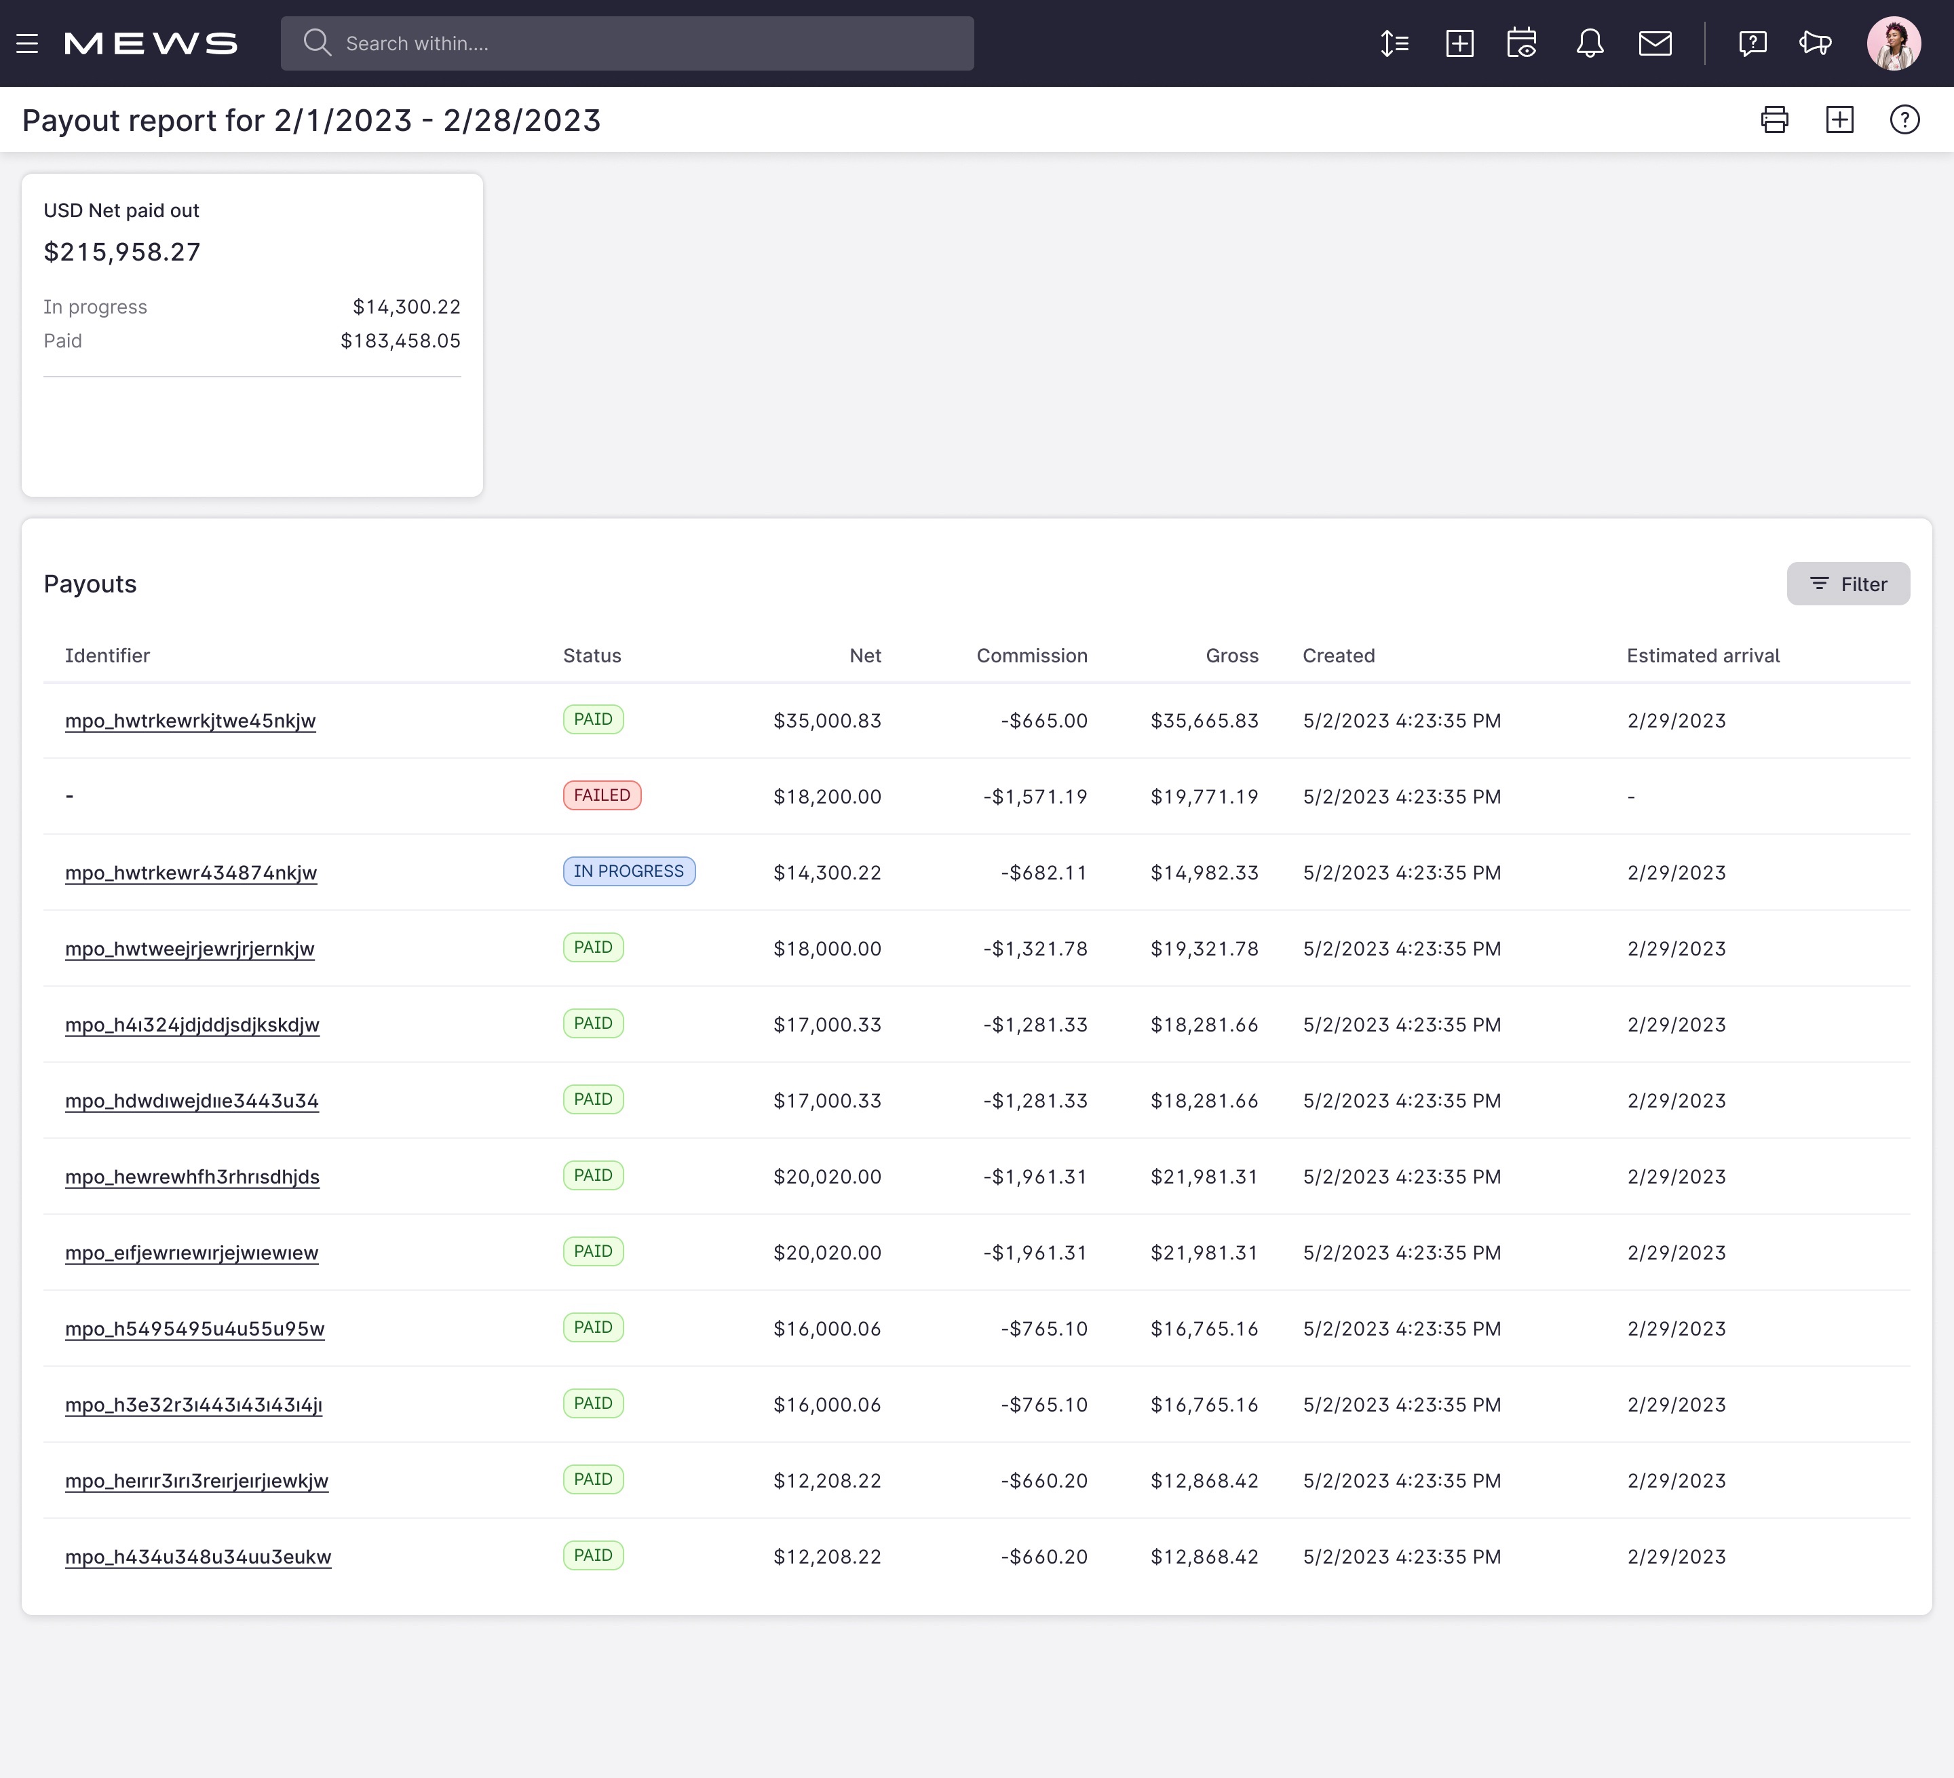This screenshot has width=1954, height=1778.
Task: Open the display density settings icon
Action: 1395,43
